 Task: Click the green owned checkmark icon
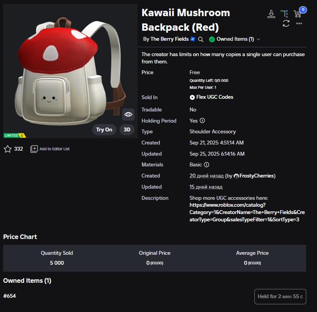click(x=212, y=39)
